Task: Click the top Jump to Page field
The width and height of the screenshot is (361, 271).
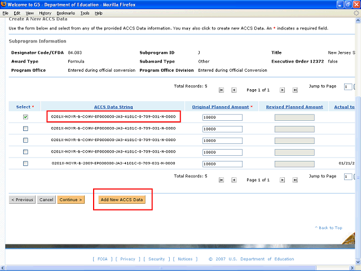Action: coord(348,87)
